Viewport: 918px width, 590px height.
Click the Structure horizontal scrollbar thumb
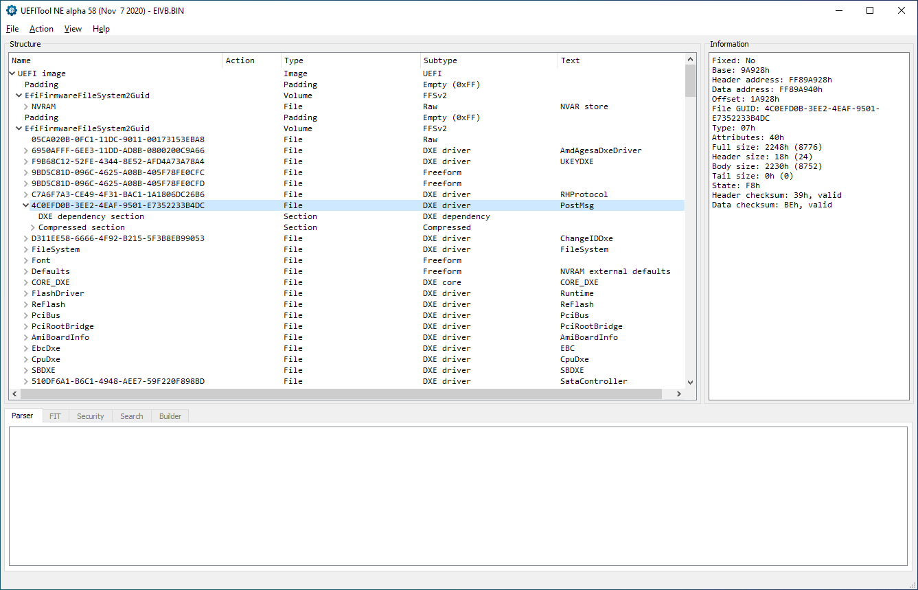(x=341, y=394)
